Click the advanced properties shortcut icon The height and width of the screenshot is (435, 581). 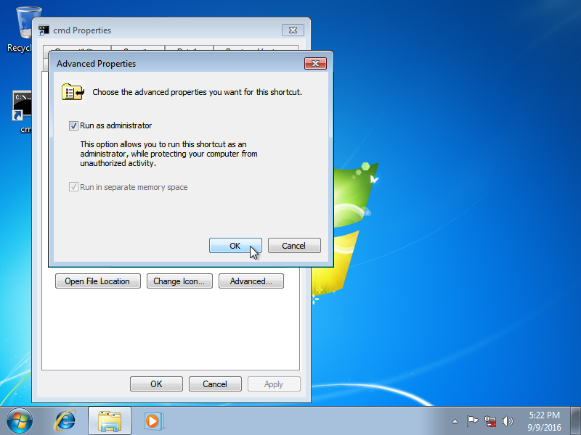pyautogui.click(x=73, y=92)
